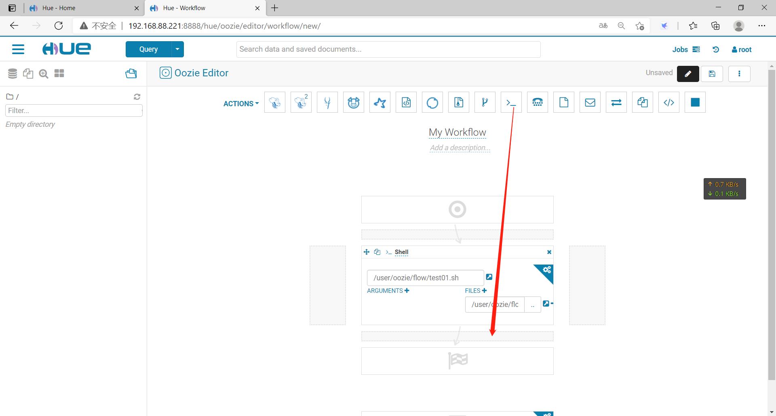
Task: Open the file browser folder icon
Action: [131, 73]
